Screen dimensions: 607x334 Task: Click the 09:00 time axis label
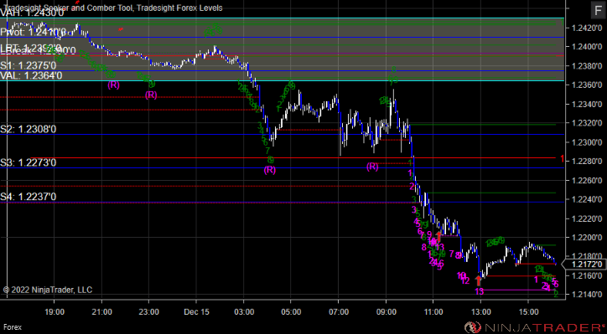(386, 311)
